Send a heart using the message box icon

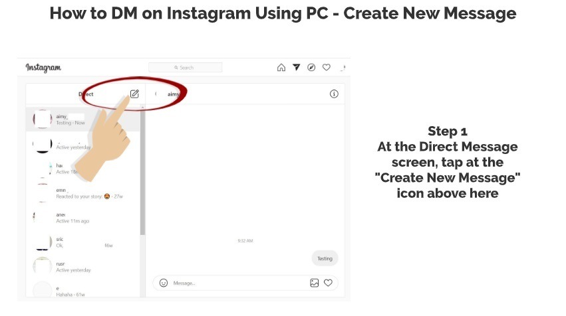point(328,283)
